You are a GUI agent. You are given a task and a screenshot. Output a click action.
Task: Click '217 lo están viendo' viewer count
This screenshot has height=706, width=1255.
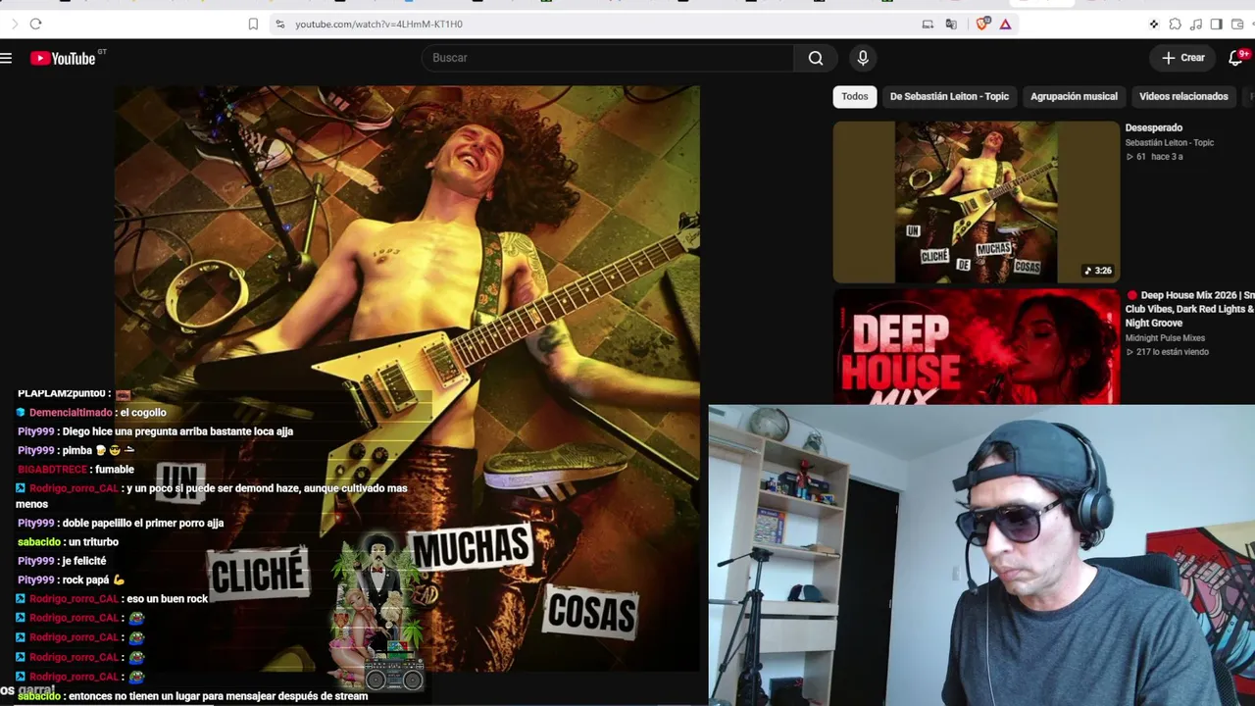(1168, 352)
